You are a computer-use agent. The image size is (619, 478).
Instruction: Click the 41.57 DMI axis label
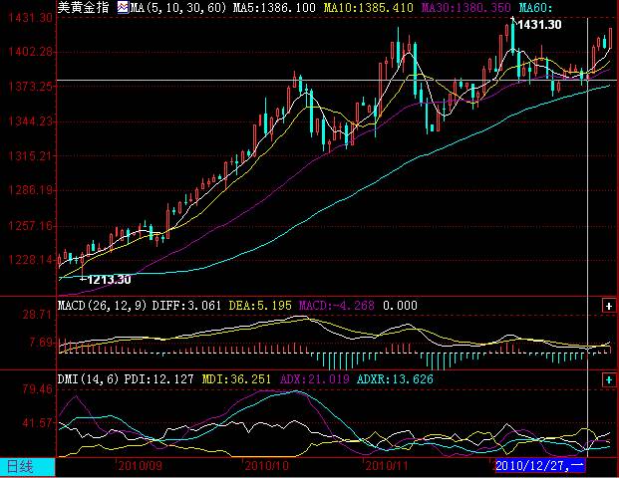coord(37,423)
